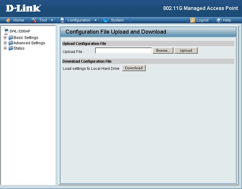Click the System globe icon
242x189 pixels.
tap(106, 20)
